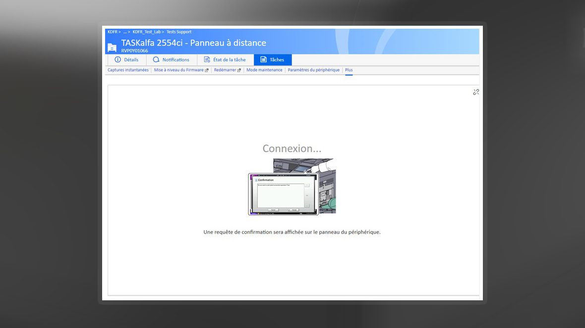
Task: Open KDFR_Test_Lab breadcrumb link
Action: tap(146, 32)
